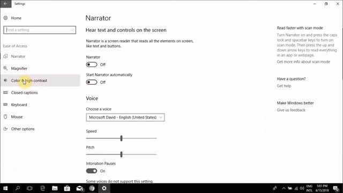Open Task View from the taskbar
This screenshot has width=343, height=193.
point(29,188)
